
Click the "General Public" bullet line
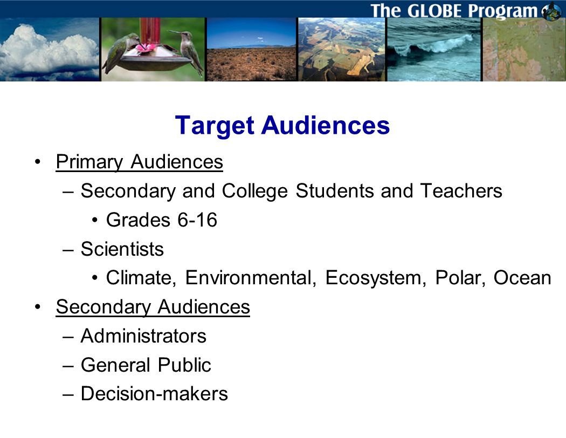[x=146, y=365]
